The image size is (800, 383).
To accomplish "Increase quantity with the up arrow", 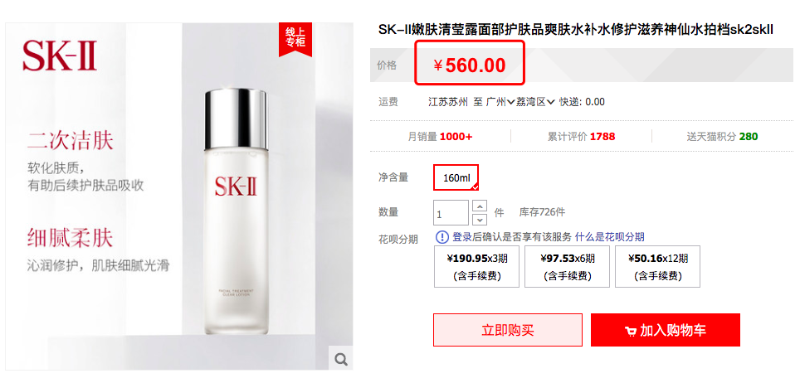I will click(x=480, y=206).
